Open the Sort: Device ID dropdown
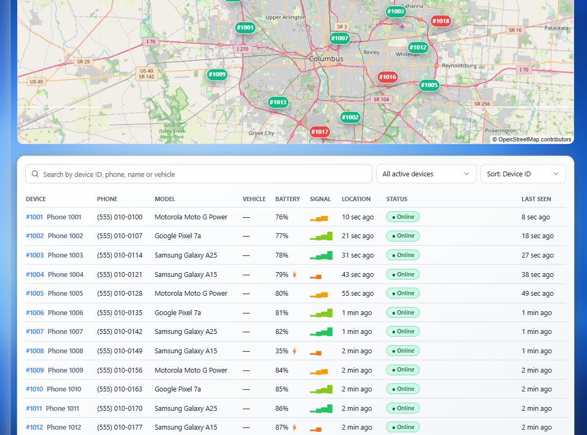The width and height of the screenshot is (587, 435). click(x=523, y=174)
